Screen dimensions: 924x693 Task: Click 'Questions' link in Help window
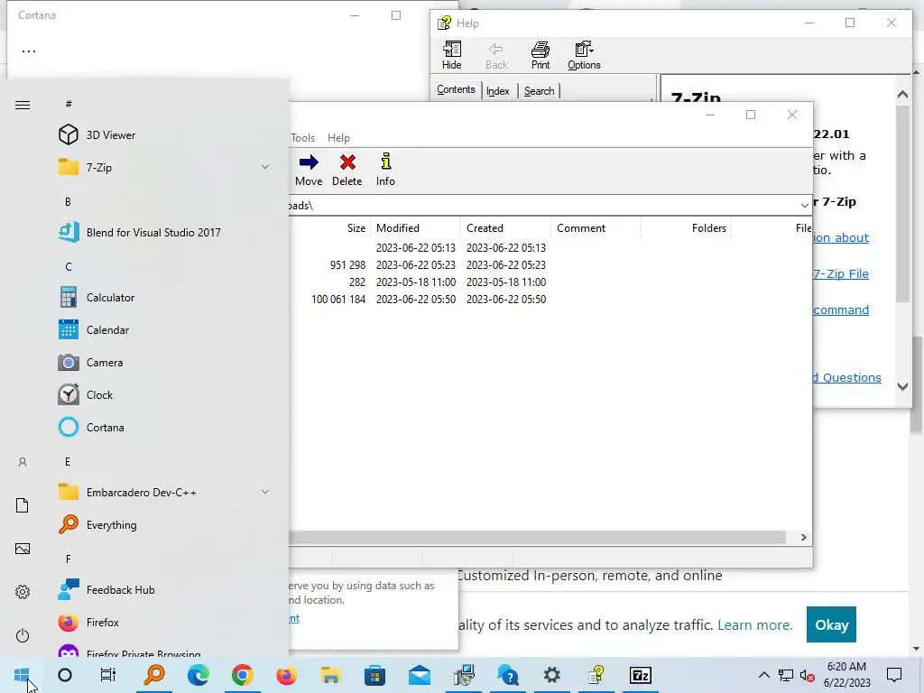[x=847, y=378]
